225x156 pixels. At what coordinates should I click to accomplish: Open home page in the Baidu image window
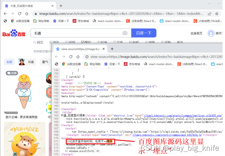(x=27, y=14)
